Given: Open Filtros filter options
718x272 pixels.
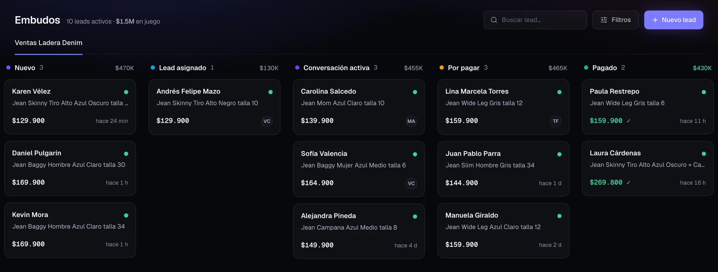Looking at the screenshot, I should coord(615,20).
